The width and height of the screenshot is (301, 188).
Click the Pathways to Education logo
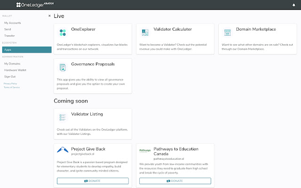click(145, 150)
